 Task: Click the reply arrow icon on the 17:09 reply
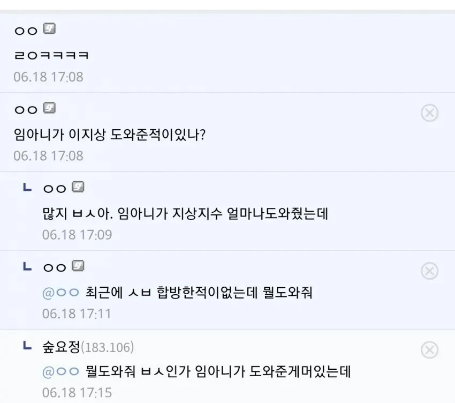[x=27, y=188]
